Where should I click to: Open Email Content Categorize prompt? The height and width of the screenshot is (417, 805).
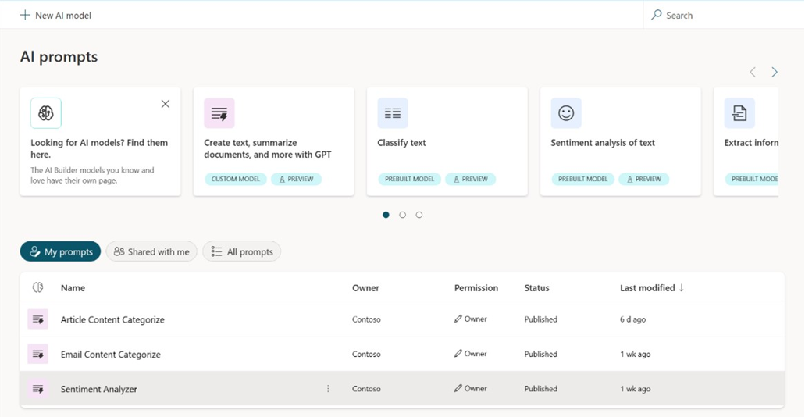coord(110,355)
